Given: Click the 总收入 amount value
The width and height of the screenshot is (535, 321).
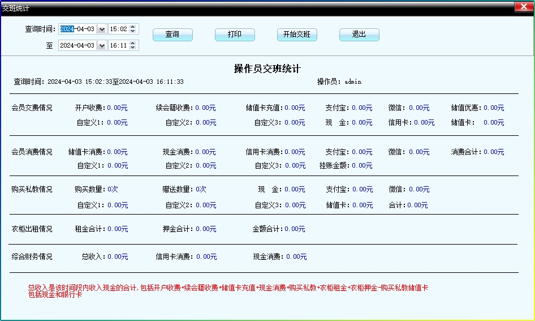Looking at the screenshot, I should tap(118, 256).
